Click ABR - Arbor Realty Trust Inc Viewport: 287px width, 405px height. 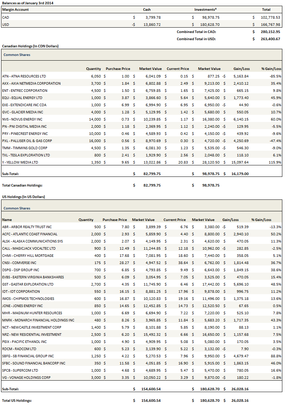click(27, 227)
